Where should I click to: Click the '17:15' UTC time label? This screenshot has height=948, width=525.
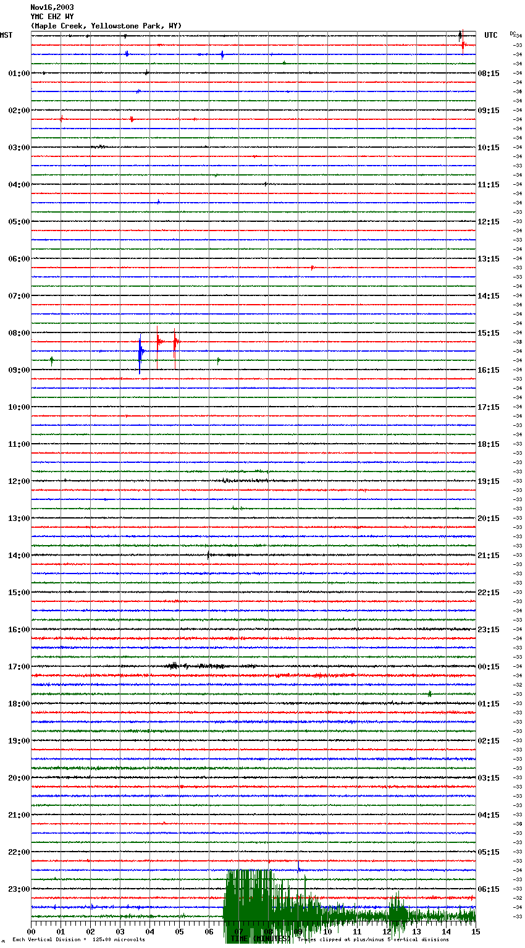489,407
